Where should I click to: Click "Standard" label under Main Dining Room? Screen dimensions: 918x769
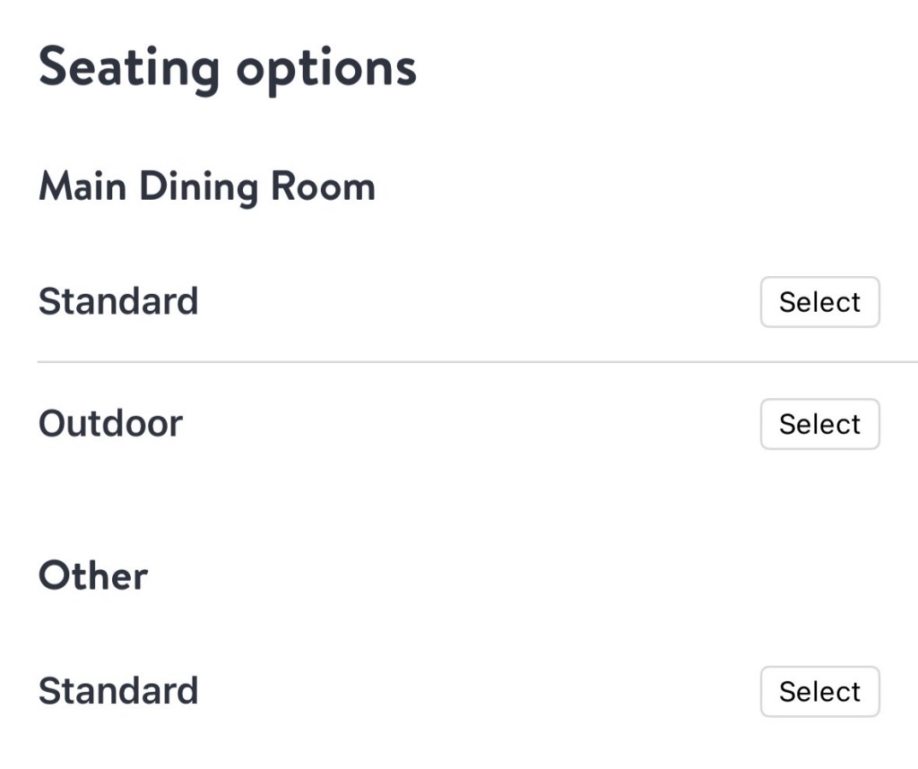pyautogui.click(x=118, y=301)
